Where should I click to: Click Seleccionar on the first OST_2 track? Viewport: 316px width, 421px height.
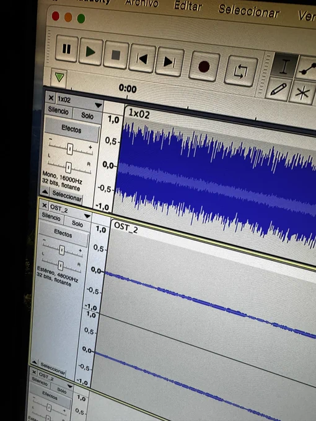tap(53, 368)
